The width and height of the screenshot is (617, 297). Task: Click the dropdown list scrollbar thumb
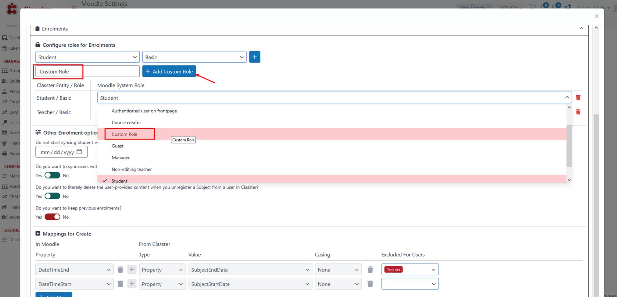tap(569, 146)
